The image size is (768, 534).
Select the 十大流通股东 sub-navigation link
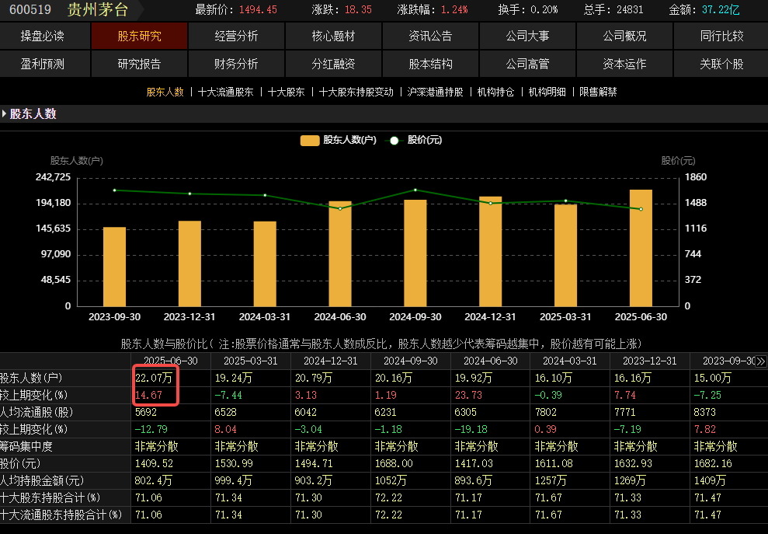click(225, 92)
